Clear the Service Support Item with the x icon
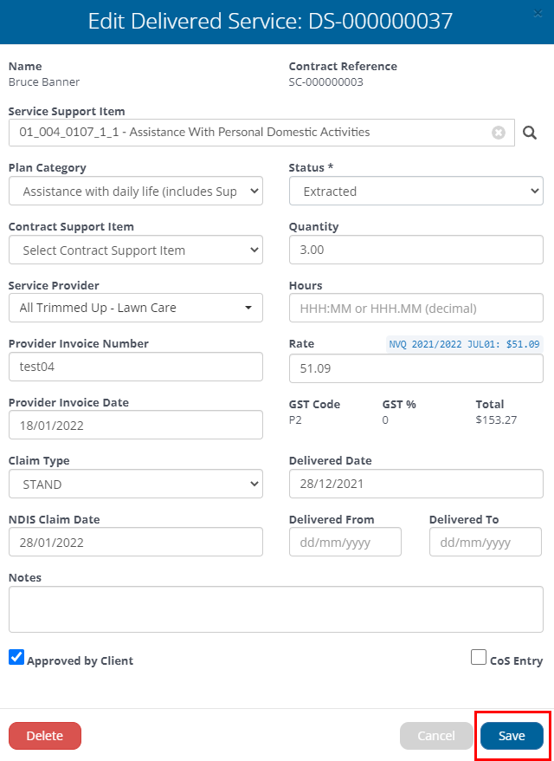Image resolution: width=554 pixels, height=761 pixels. [x=499, y=133]
